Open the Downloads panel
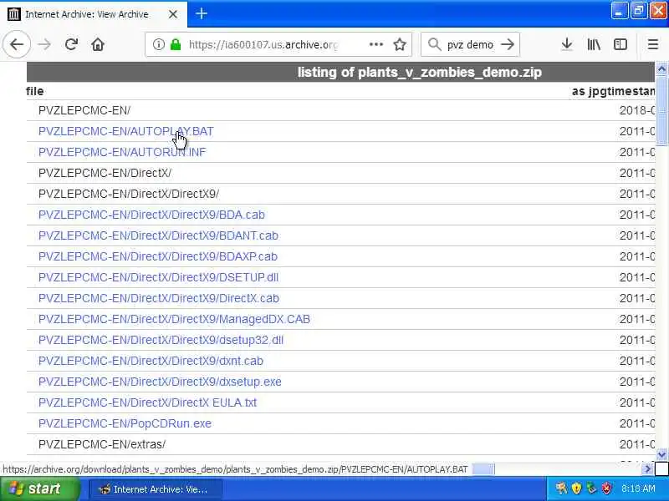The width and height of the screenshot is (669, 501). 567,44
